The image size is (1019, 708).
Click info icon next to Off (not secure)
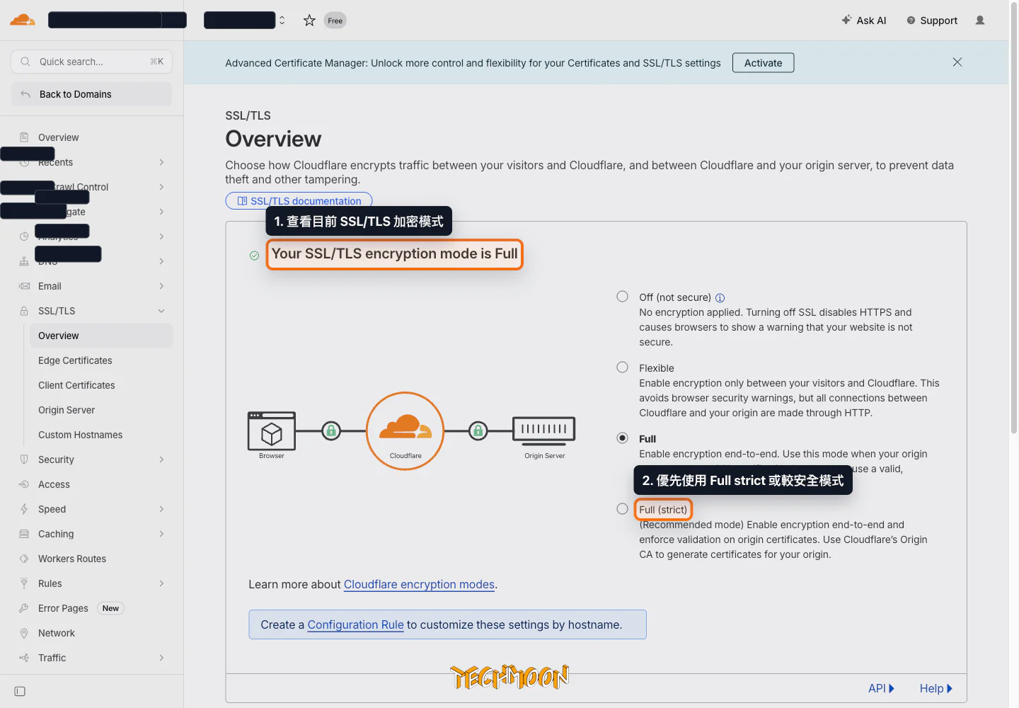pyautogui.click(x=720, y=298)
